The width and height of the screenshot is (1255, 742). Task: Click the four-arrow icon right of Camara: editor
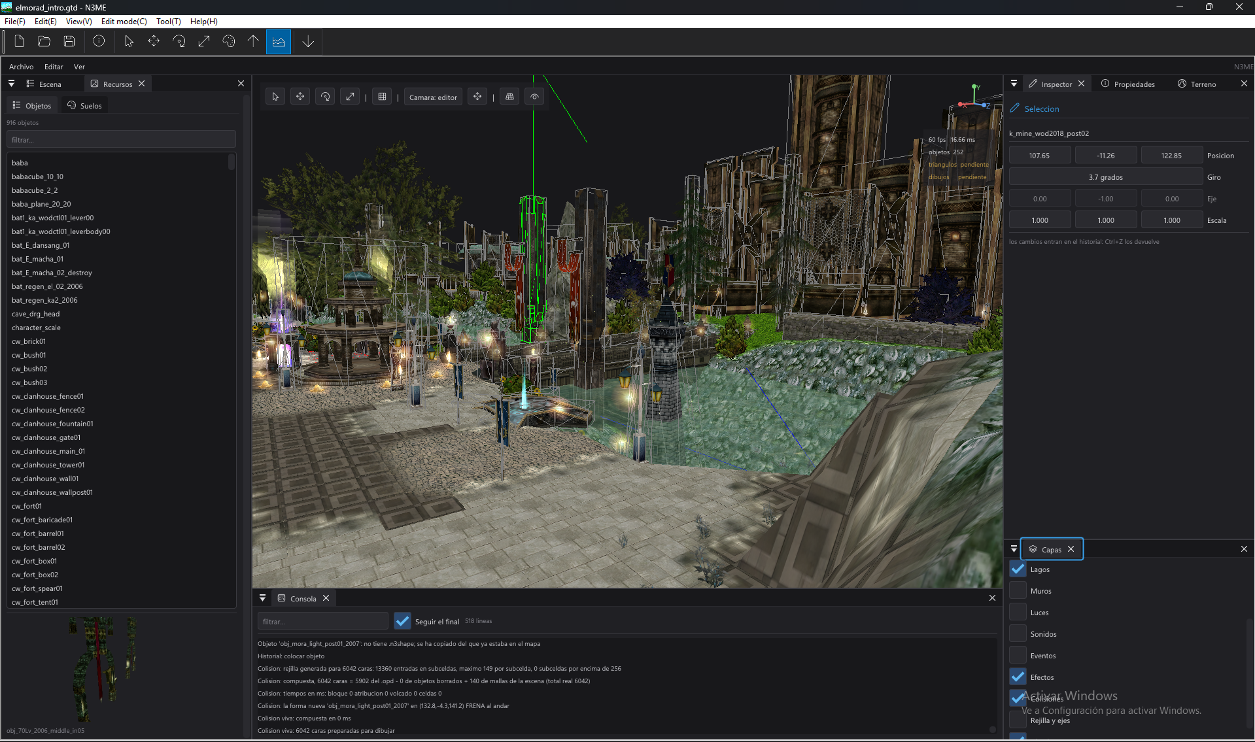coord(477,97)
